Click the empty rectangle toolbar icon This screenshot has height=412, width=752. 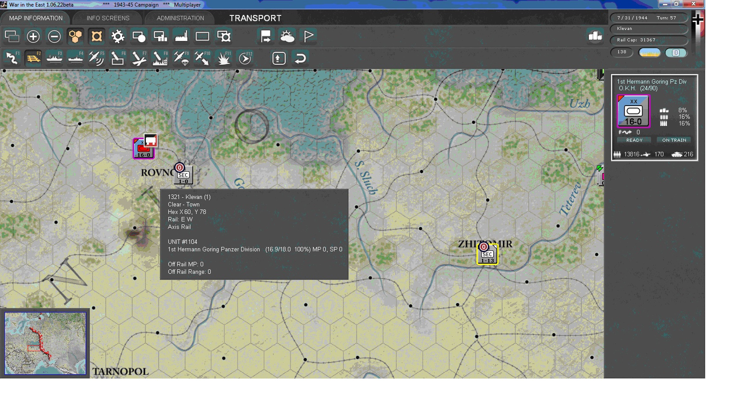coord(202,36)
